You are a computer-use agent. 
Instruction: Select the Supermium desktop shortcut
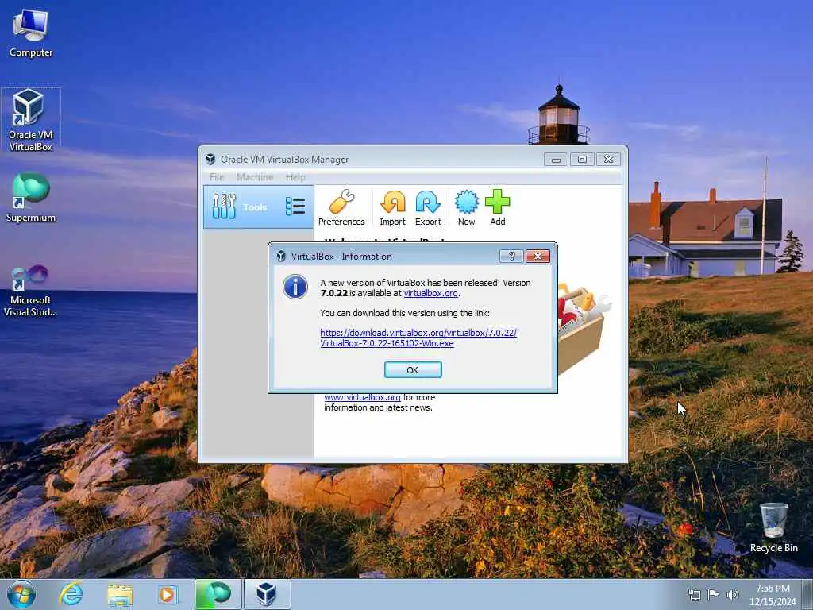[x=31, y=197]
